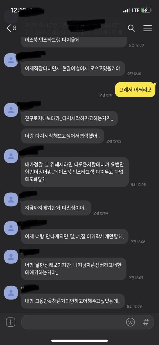Tap profile avatar beside '내가정말 널 위해서라면' message
159x345 pixels.
pyautogui.click(x=11, y=156)
